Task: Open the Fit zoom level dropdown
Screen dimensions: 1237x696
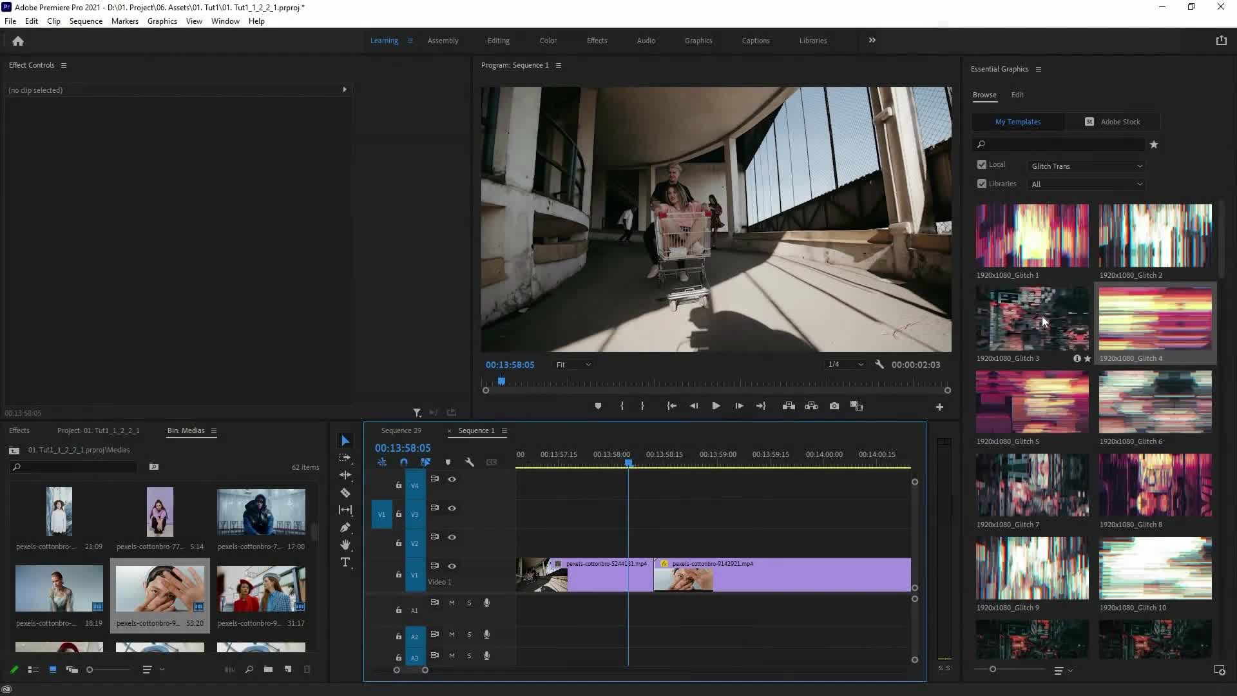Action: (x=573, y=365)
